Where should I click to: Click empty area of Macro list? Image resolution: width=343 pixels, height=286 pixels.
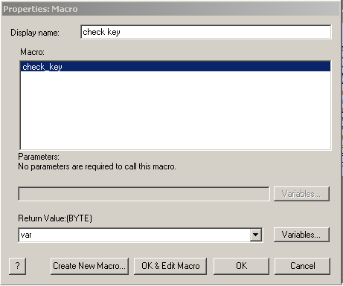click(x=176, y=110)
